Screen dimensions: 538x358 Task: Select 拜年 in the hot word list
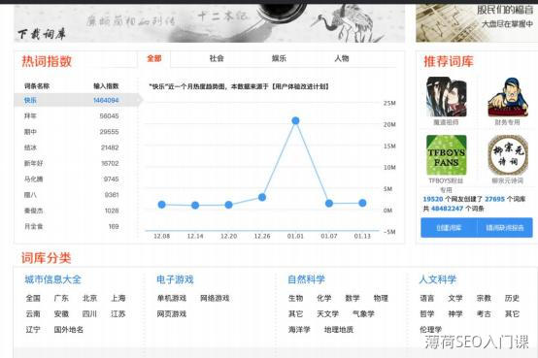click(77, 115)
